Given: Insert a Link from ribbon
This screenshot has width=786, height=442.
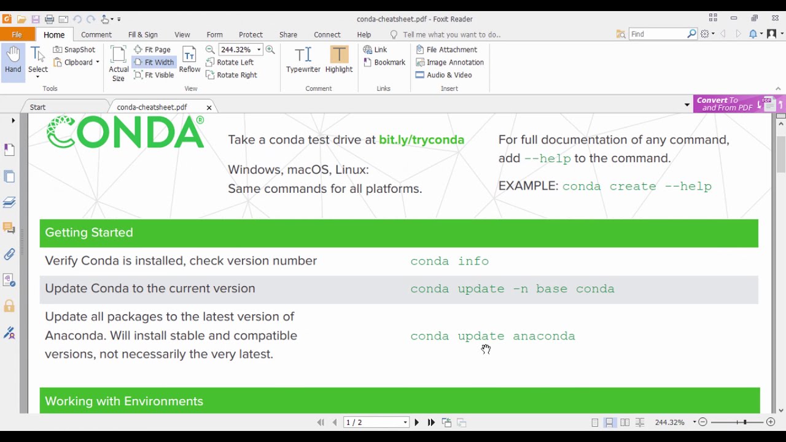Looking at the screenshot, I should [375, 50].
